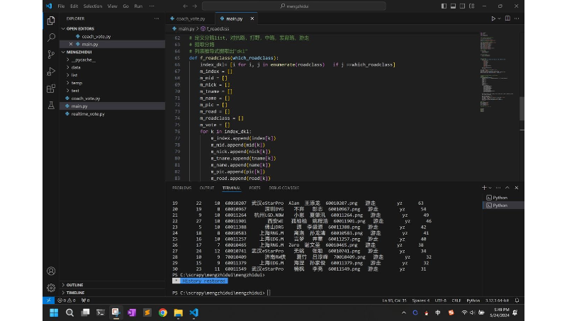Open the run options dropdown arrow

coord(500,18)
